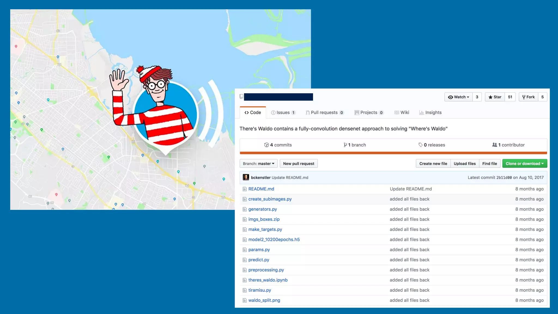Click the file icon beside tiramisu.py
Viewport: 558px width, 314px height.
(244, 290)
